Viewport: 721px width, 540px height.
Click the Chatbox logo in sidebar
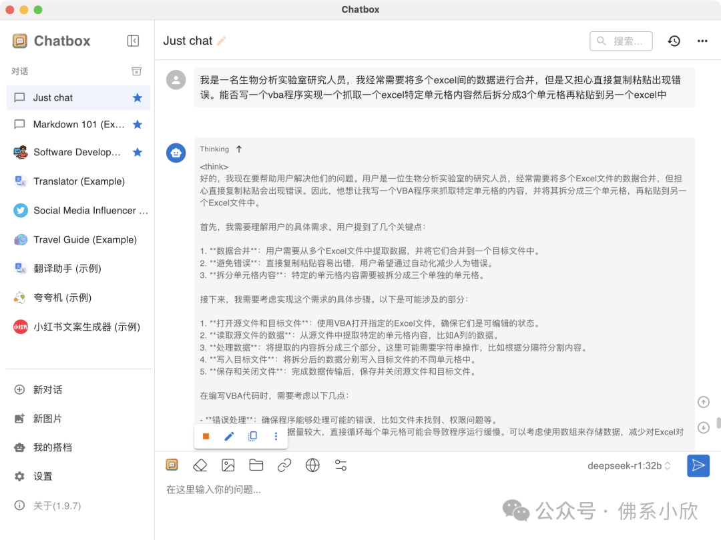[x=19, y=41]
